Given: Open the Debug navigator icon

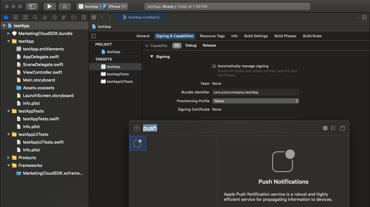Looking at the screenshot, I should [x=64, y=17].
